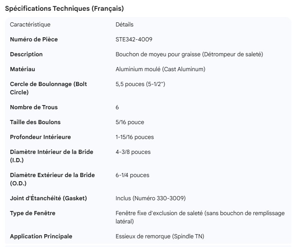
Task: Select the 5/16 pouce value
Action: click(130, 122)
